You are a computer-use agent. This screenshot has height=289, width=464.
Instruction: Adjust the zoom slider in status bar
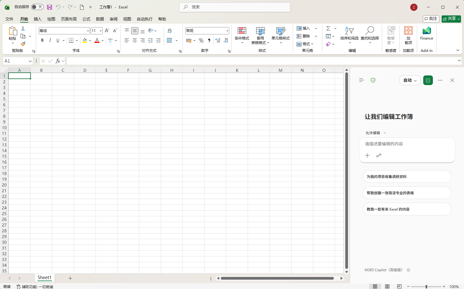point(426,286)
